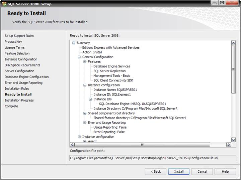
Task: Select Instance ID: SQLExpress1 row
Action: click(112, 95)
